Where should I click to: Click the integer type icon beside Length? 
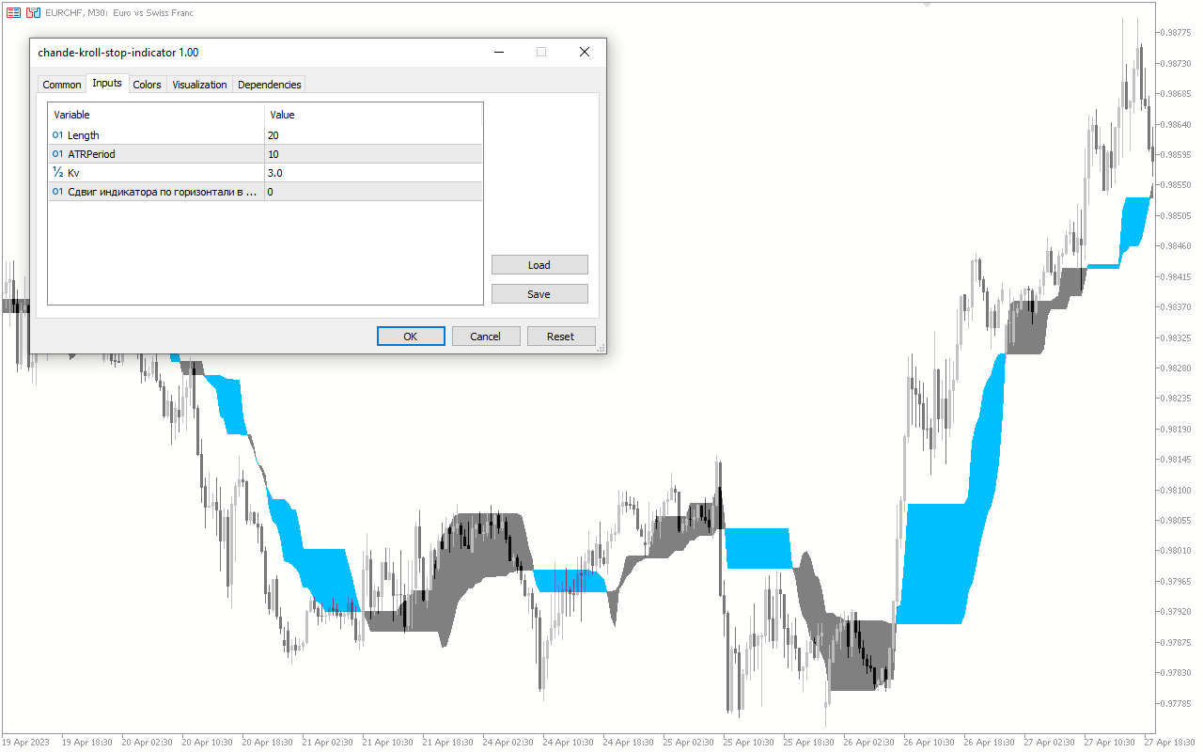click(x=57, y=135)
